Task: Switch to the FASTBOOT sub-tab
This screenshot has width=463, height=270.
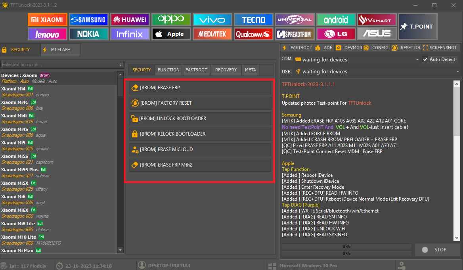Action: (196, 70)
